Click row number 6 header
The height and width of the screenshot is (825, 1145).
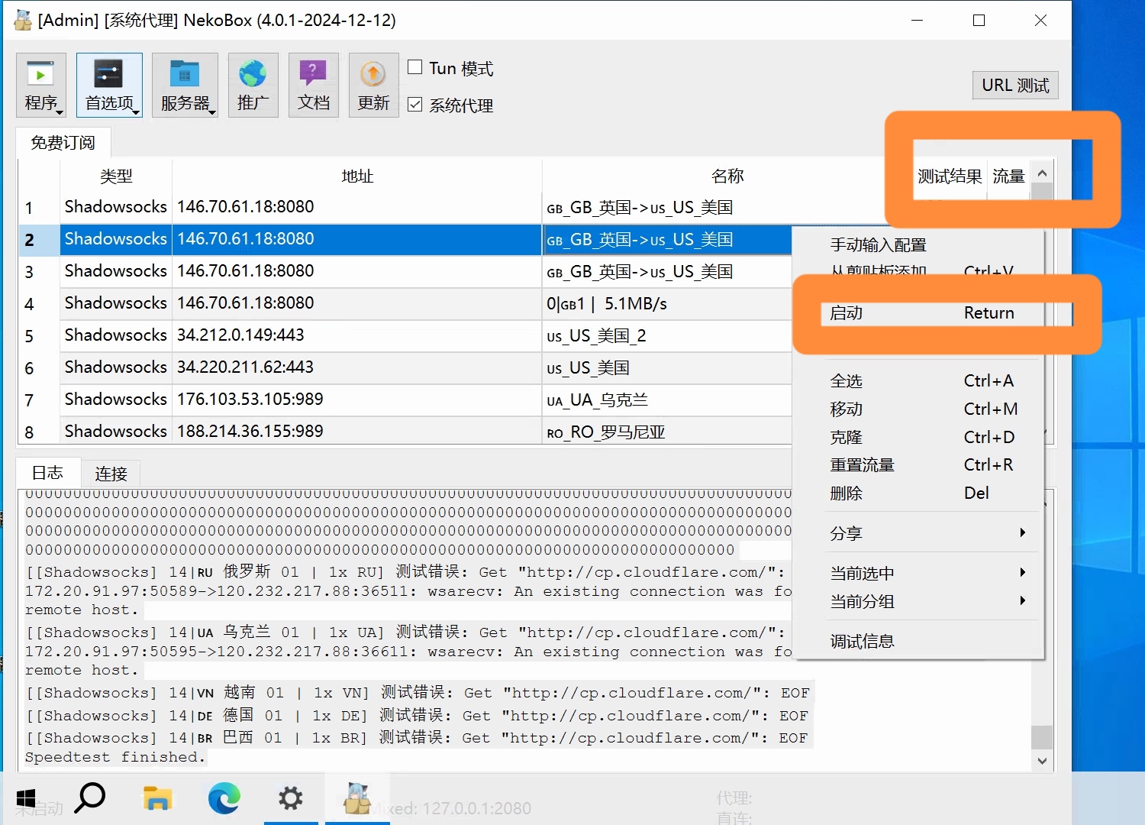point(30,368)
